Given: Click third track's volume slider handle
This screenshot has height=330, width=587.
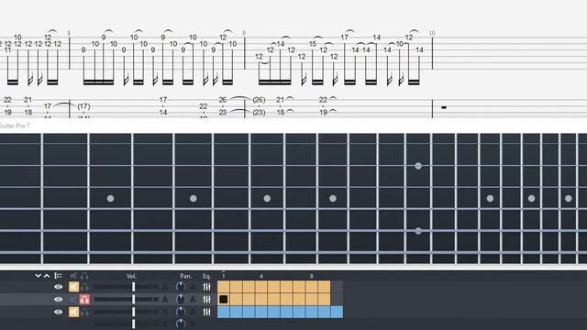Looking at the screenshot, I should click(x=133, y=312).
